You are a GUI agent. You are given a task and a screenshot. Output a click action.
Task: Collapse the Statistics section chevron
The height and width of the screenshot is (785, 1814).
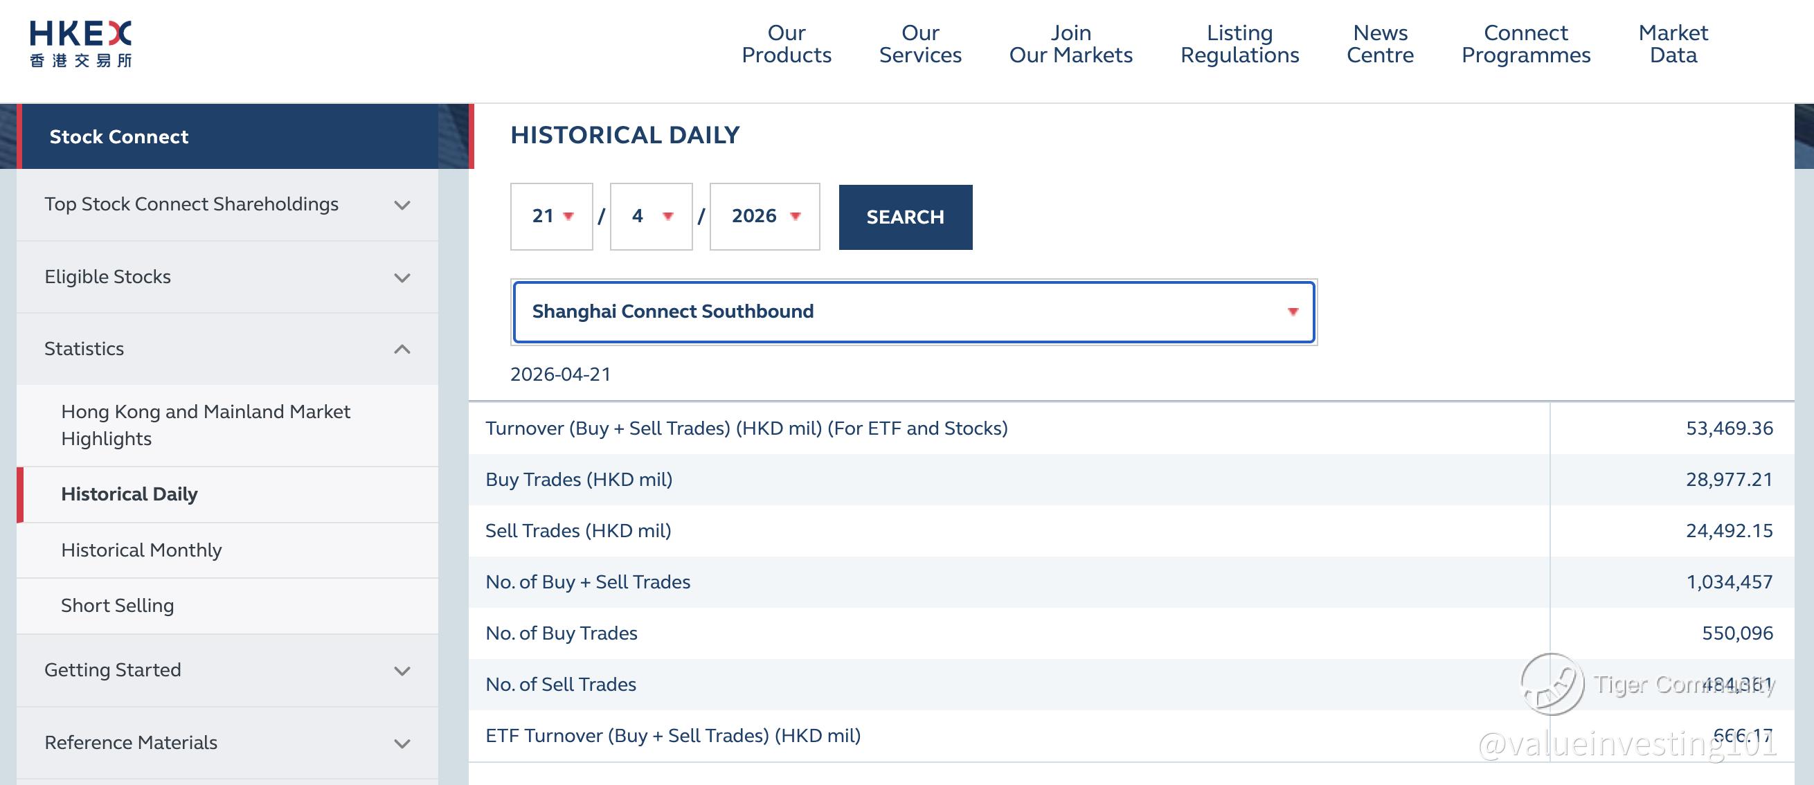[402, 349]
